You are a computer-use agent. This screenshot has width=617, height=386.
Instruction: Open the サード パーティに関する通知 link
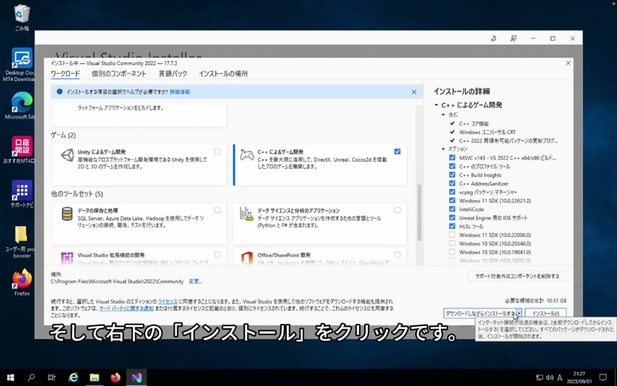[126, 309]
